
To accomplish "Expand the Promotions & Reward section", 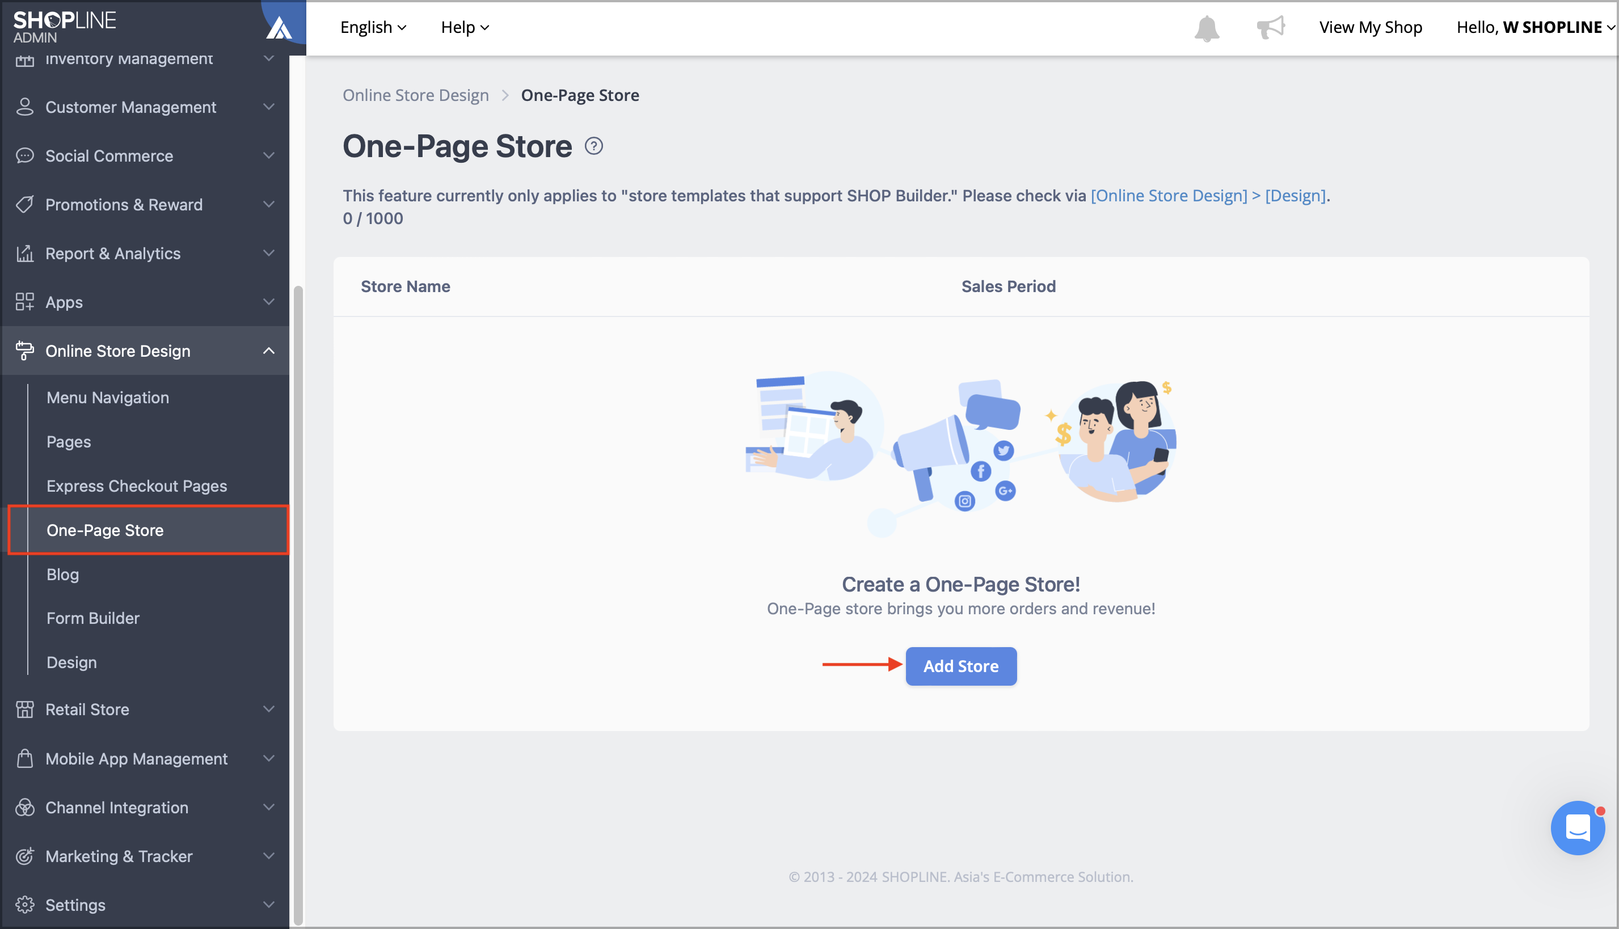I will pyautogui.click(x=269, y=204).
